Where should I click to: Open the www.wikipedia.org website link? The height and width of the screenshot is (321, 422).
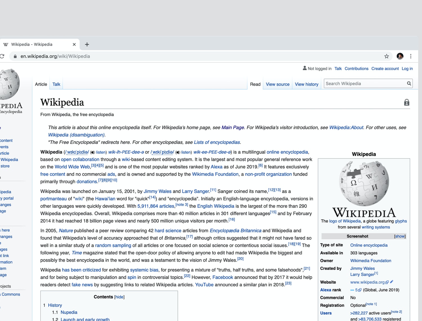pos(367,282)
